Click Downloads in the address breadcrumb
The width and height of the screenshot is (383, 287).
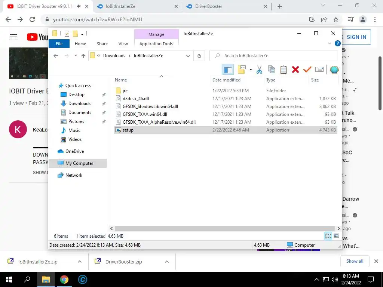click(114, 56)
